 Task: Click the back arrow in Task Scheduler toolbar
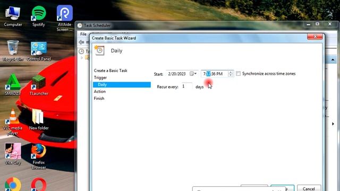click(x=81, y=42)
